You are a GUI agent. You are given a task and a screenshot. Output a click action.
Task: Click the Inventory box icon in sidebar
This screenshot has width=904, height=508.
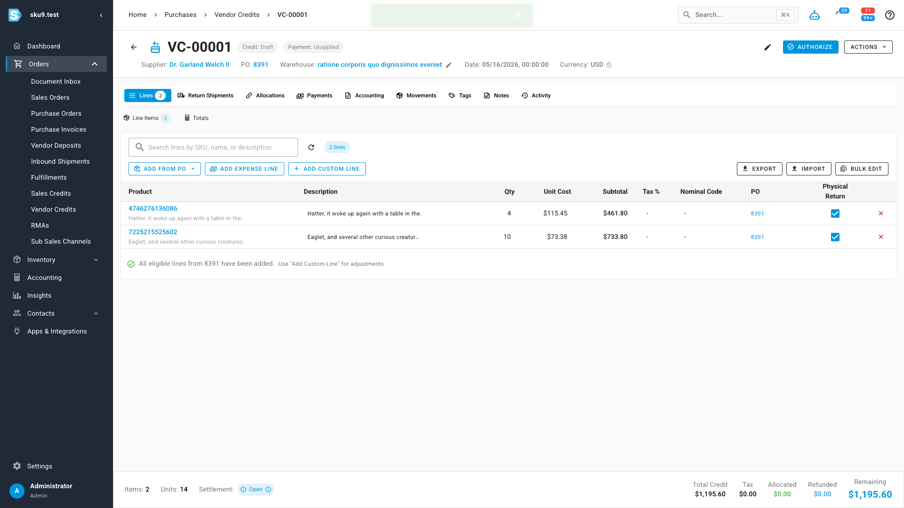click(17, 260)
